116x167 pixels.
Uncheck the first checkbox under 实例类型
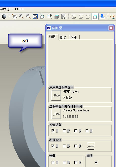coord(53,131)
